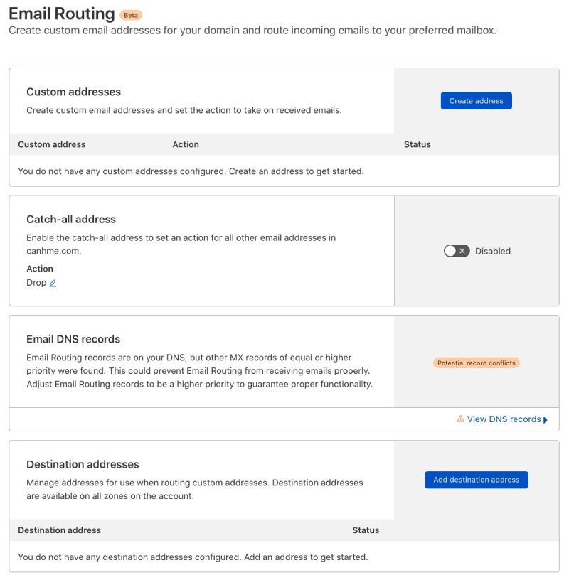Click the Email Routing page heading
The width and height of the screenshot is (569, 580).
(x=62, y=14)
